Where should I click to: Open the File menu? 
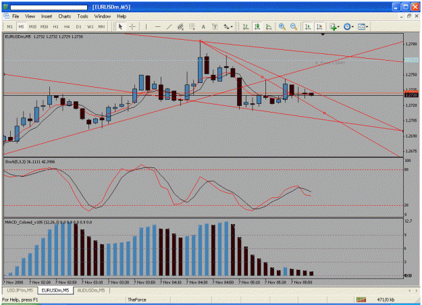(16, 16)
